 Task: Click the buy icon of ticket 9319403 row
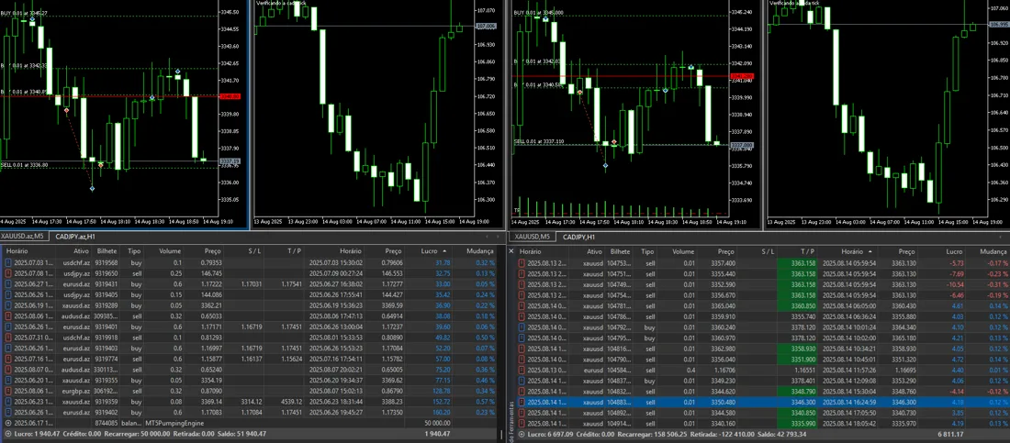pyautogui.click(x=7, y=349)
